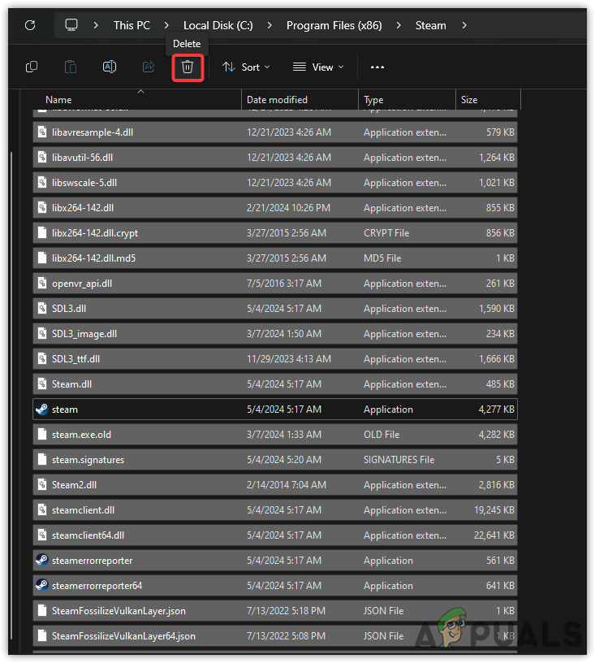This screenshot has width=595, height=663.
Task: Click the libx264-142.dll file icon
Action: 42,208
